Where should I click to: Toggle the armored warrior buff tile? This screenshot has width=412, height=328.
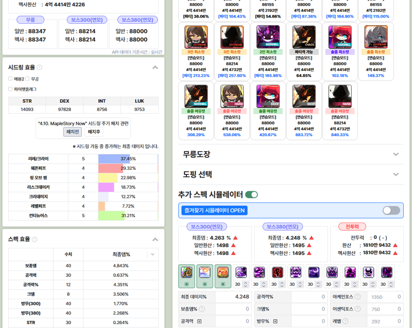click(x=186, y=276)
